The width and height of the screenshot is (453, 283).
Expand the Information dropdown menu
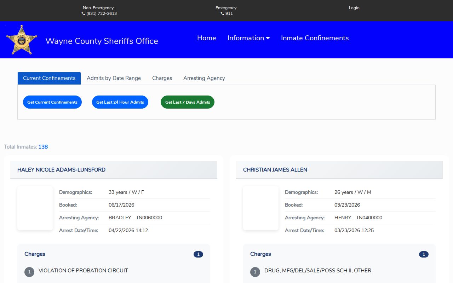click(248, 38)
